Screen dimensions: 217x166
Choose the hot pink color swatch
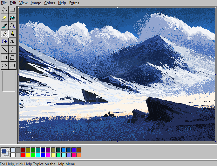click(74, 155)
